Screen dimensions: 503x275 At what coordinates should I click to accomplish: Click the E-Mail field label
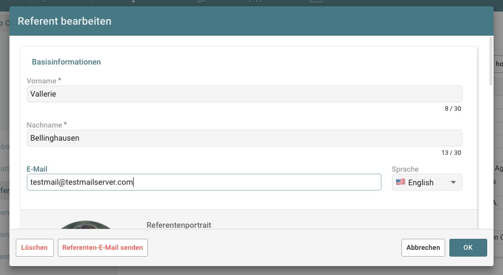(37, 169)
